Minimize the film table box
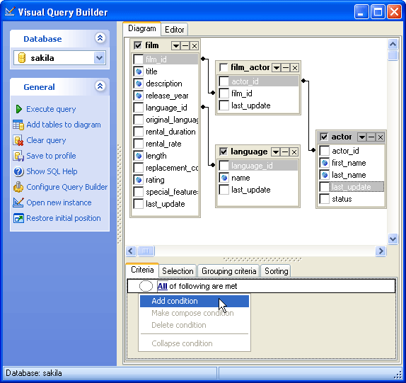Image resolution: width=406 pixels, height=383 pixels. (x=185, y=46)
